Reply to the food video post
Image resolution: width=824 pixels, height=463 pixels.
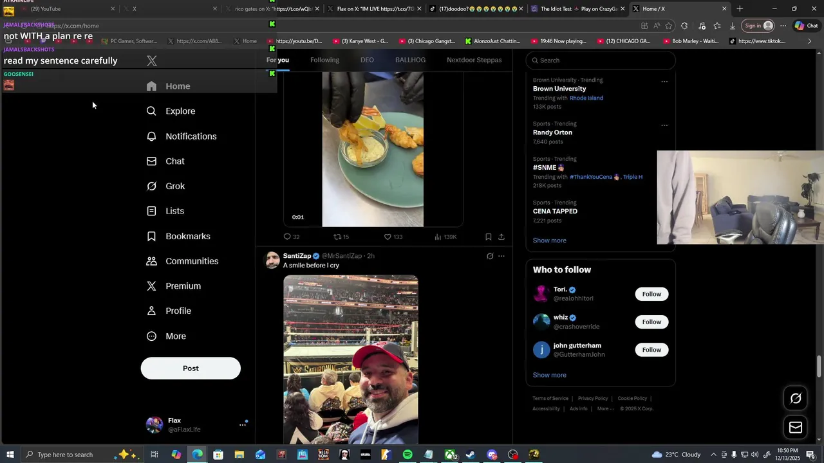[x=292, y=237]
